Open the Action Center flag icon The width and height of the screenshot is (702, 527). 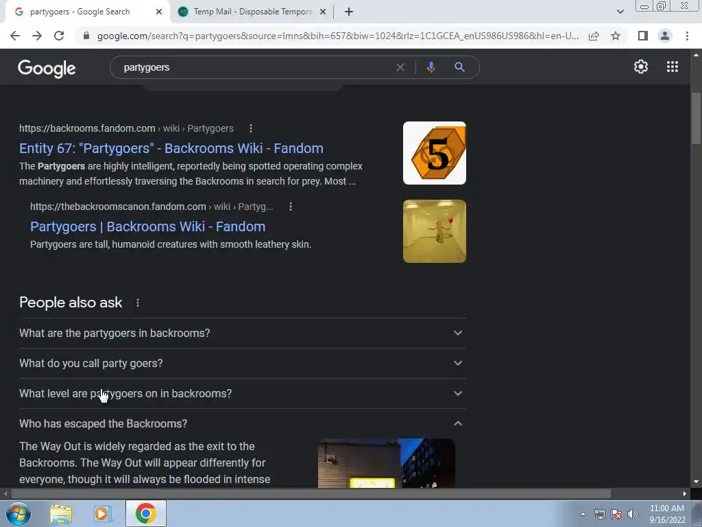click(x=616, y=514)
